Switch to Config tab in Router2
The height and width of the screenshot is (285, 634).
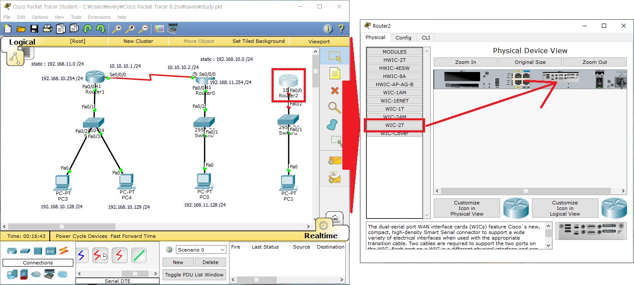tap(403, 38)
